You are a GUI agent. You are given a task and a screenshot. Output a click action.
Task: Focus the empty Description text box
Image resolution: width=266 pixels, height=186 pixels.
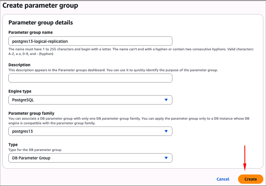[90, 78]
